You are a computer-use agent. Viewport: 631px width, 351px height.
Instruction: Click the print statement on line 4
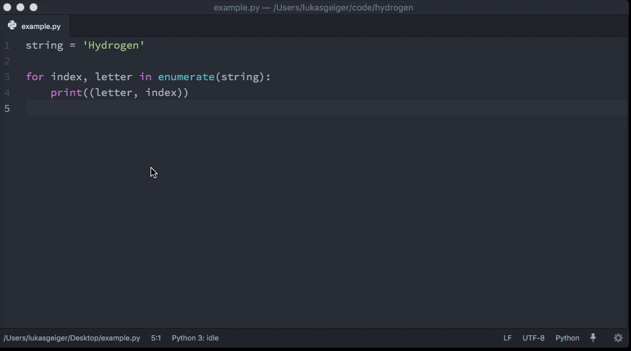[x=66, y=93]
